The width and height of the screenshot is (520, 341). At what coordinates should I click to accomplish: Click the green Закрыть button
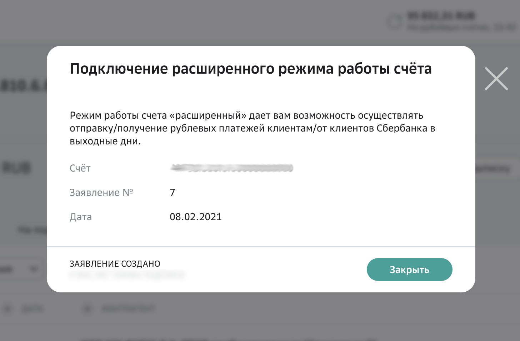point(409,270)
